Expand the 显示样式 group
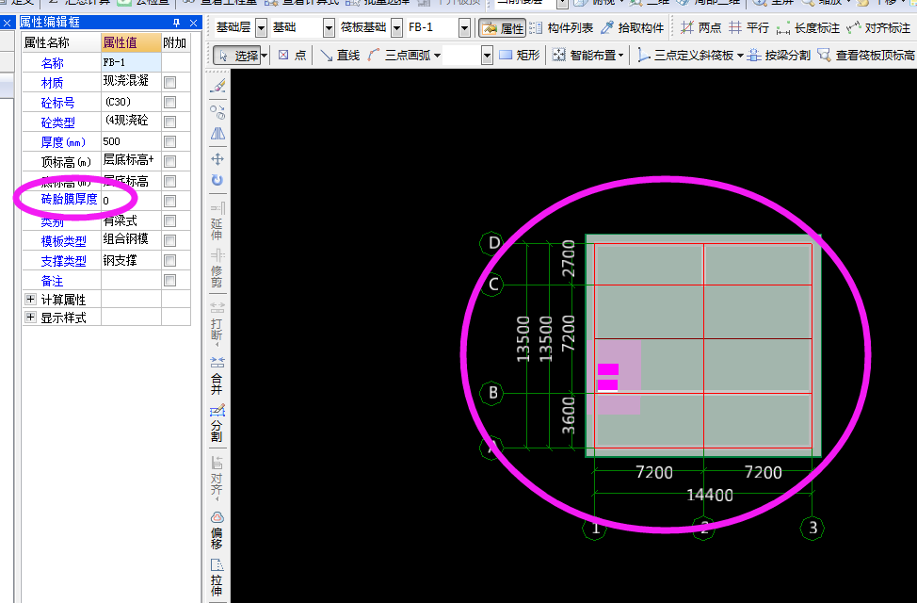 [x=30, y=318]
